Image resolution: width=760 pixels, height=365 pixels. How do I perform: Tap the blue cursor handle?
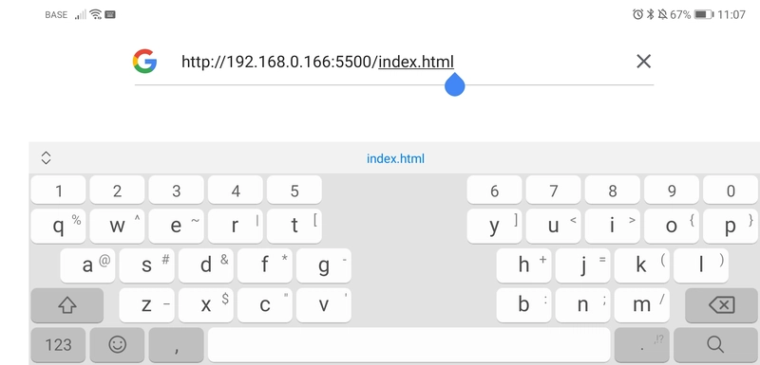coord(455,84)
